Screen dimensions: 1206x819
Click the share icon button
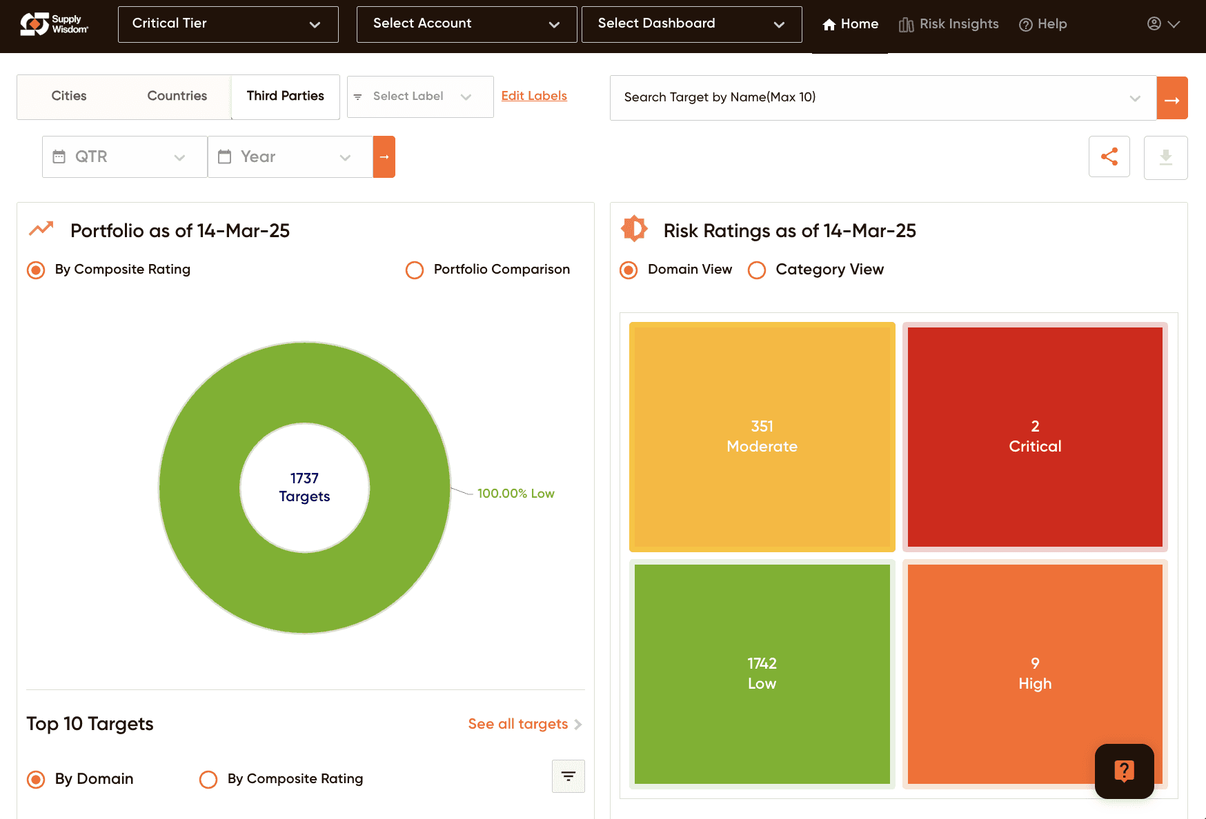[1109, 156]
